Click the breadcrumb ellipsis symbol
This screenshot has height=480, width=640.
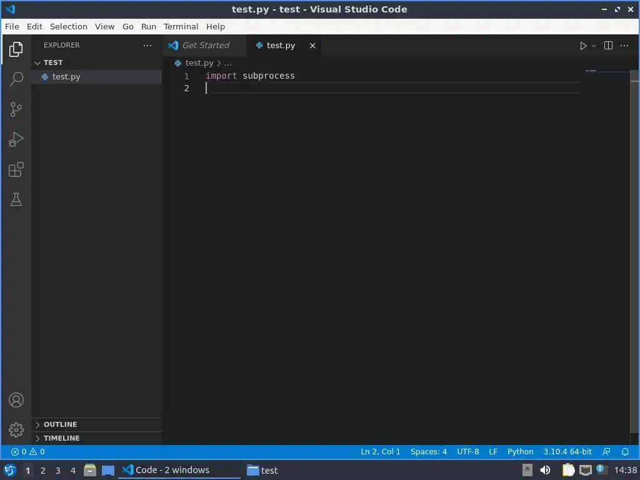(x=227, y=64)
